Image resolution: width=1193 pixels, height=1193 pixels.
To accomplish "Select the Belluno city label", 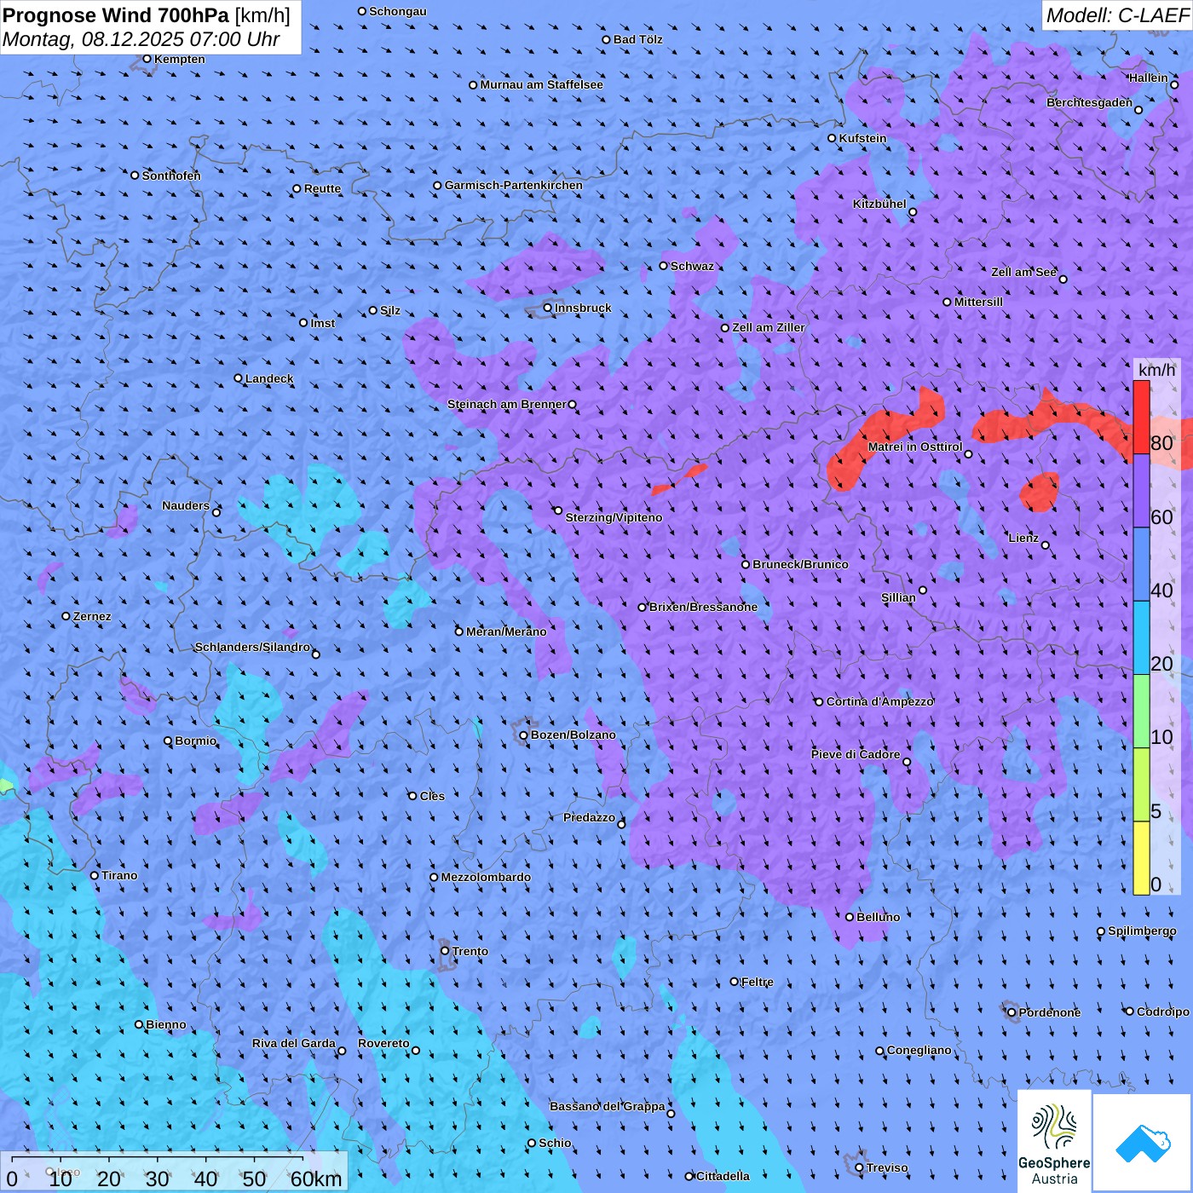I will (x=878, y=917).
